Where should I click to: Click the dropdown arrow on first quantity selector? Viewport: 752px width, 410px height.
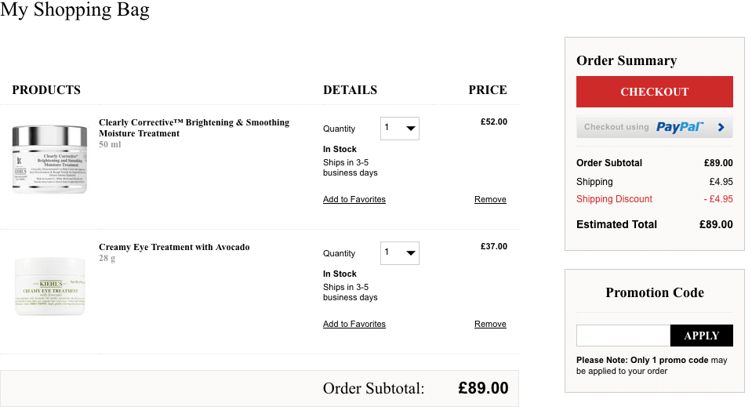click(x=411, y=129)
